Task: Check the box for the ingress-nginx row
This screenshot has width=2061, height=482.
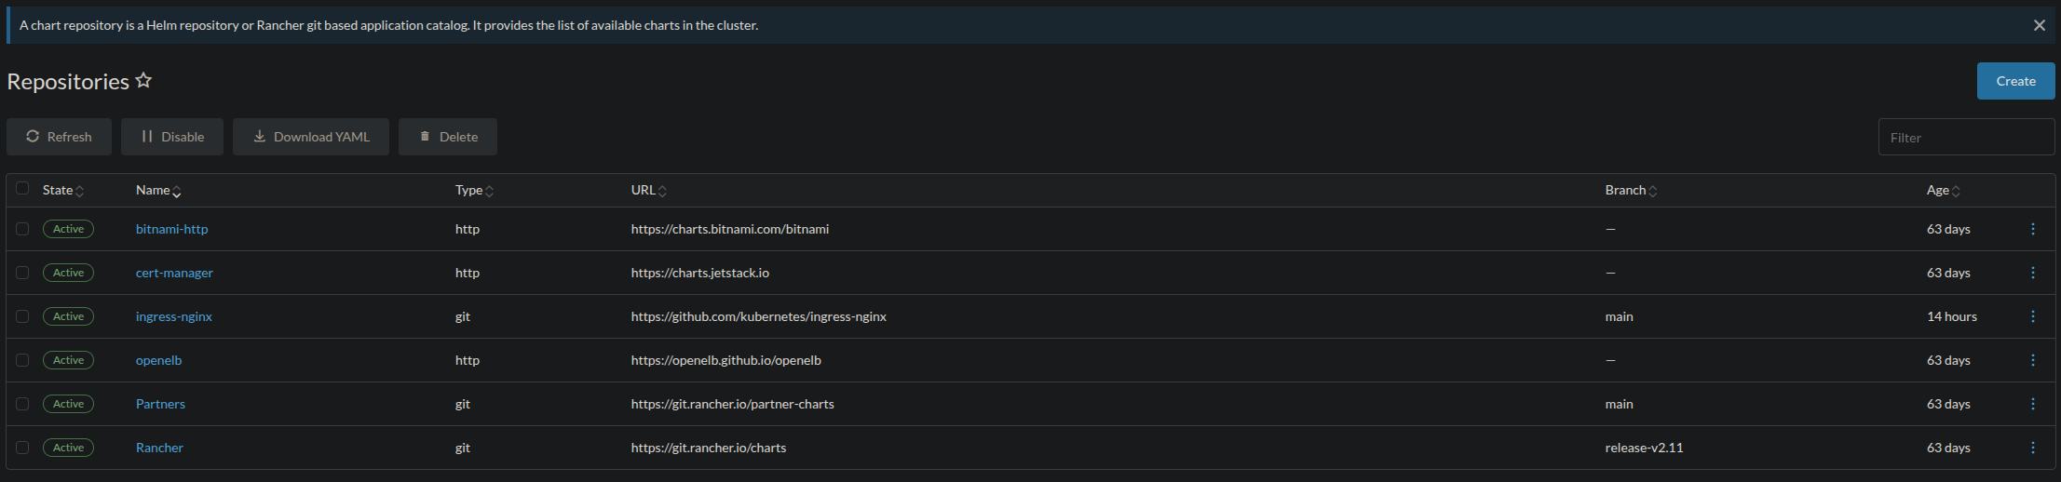Action: point(22,316)
